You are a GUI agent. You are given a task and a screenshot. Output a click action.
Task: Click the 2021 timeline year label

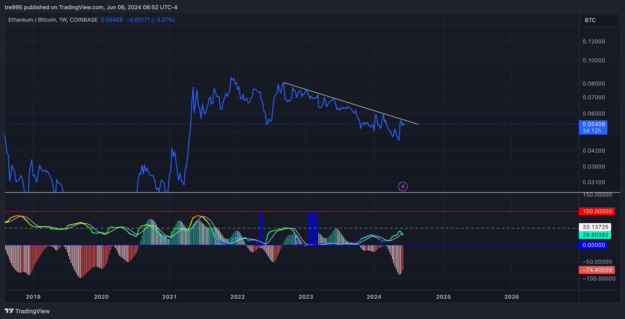pos(169,297)
